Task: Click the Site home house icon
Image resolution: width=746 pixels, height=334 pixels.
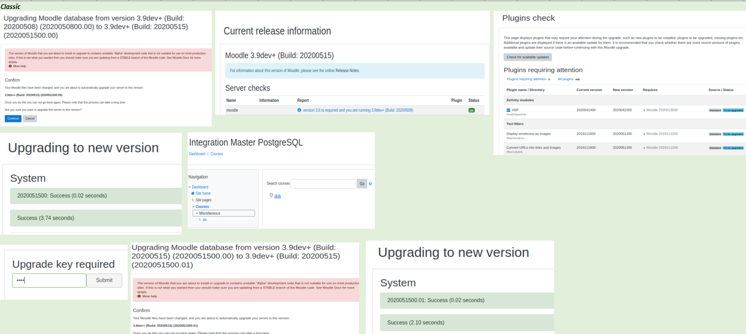Action: (193, 193)
